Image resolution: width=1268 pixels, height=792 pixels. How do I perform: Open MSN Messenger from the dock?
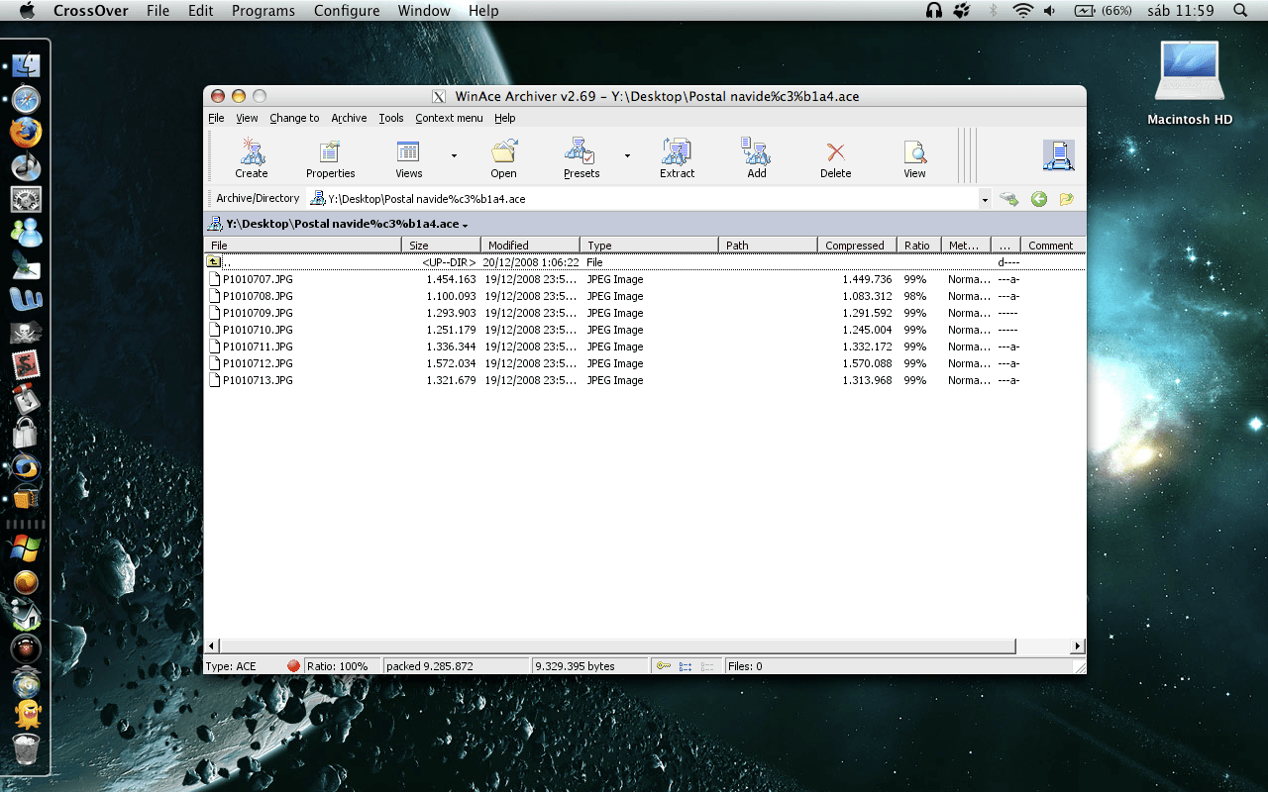pos(26,233)
